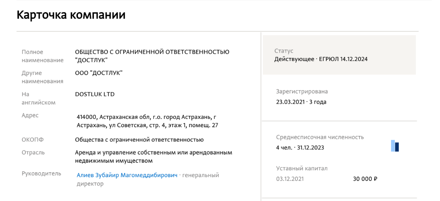Click the "Уставный капитал" label
Screen dimensions: 440x201
(302, 168)
